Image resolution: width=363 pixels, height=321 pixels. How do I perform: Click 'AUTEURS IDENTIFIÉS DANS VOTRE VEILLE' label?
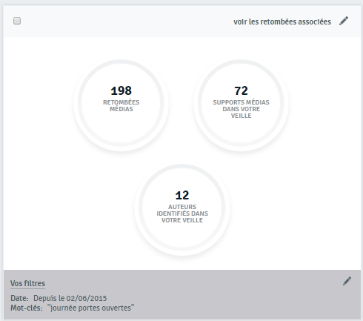point(182,214)
